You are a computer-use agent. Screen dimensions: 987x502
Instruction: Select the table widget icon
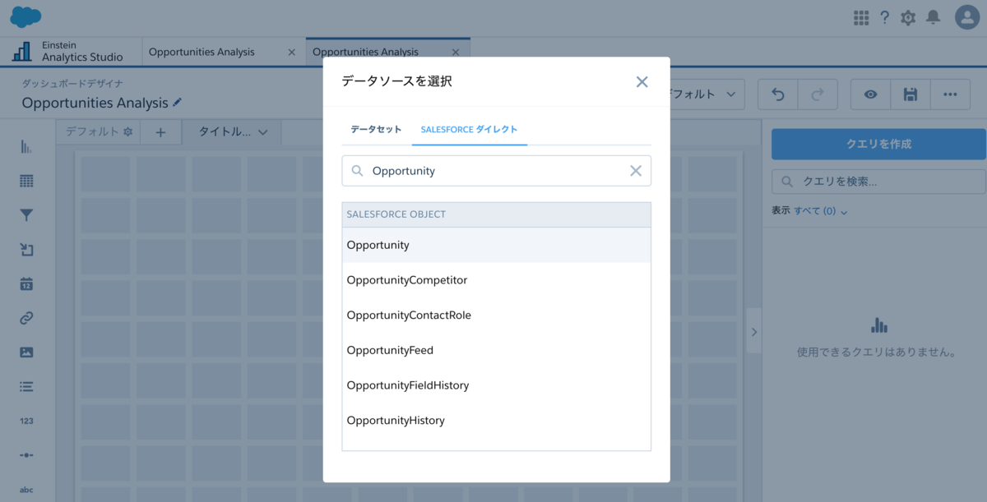click(x=25, y=180)
